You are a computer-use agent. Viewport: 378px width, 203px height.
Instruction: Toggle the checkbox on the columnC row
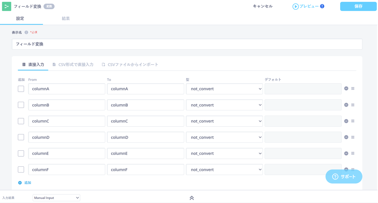pyautogui.click(x=21, y=121)
